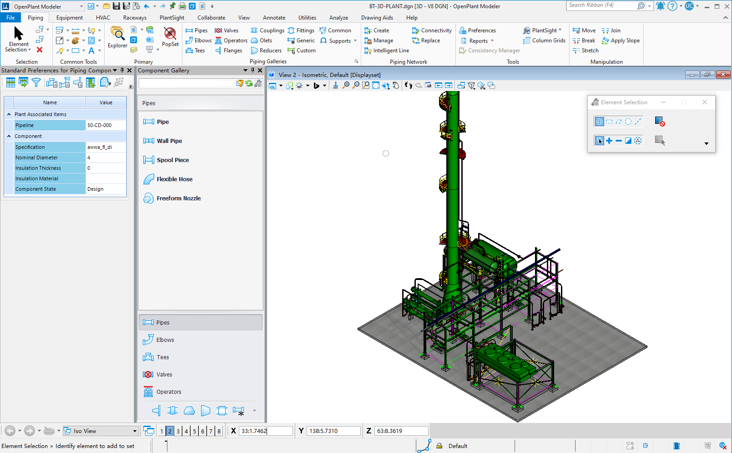Open the File menu
Image resolution: width=732 pixels, height=453 pixels.
pyautogui.click(x=10, y=18)
